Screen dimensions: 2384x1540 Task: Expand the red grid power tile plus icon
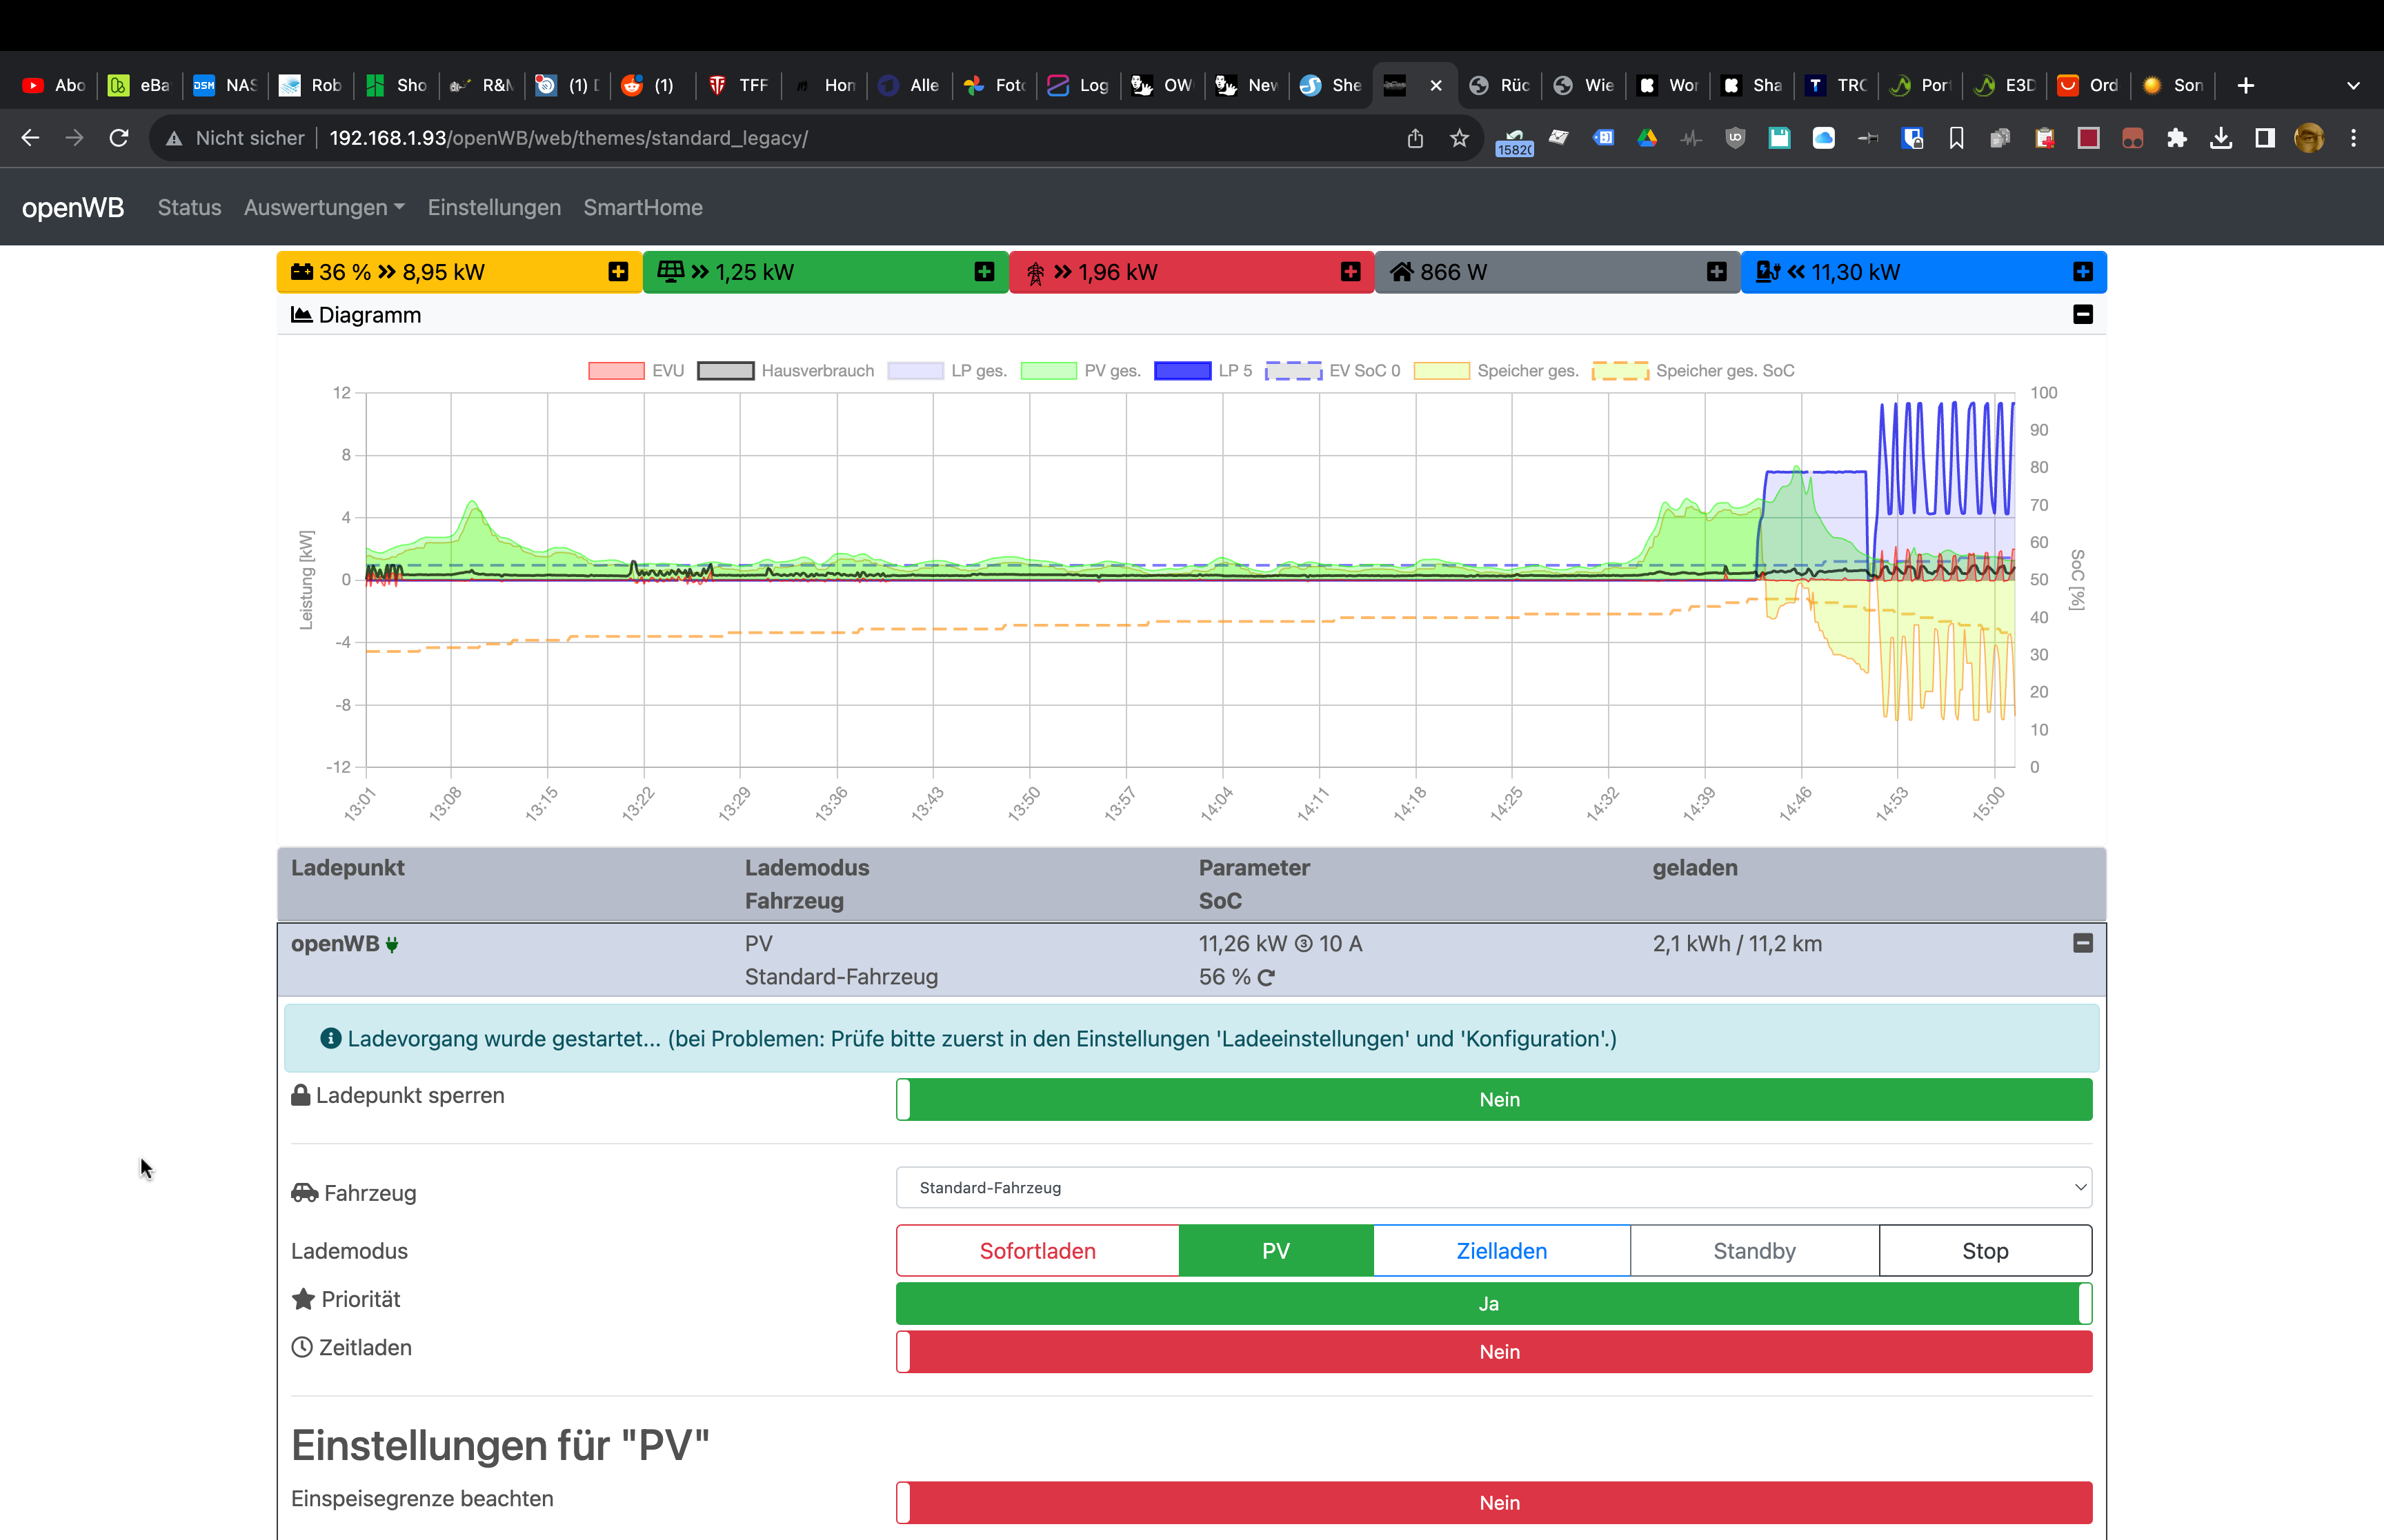coord(1351,272)
